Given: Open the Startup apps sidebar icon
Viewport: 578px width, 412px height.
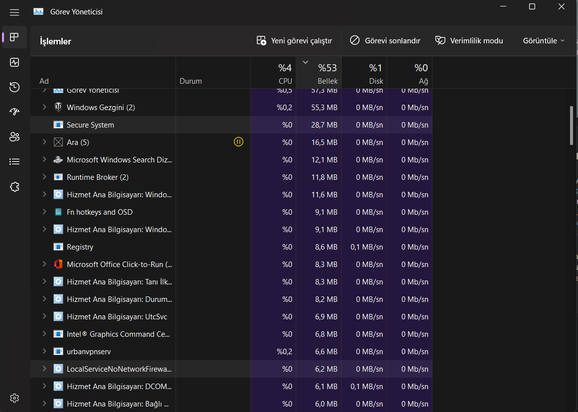Looking at the screenshot, I should tap(14, 112).
